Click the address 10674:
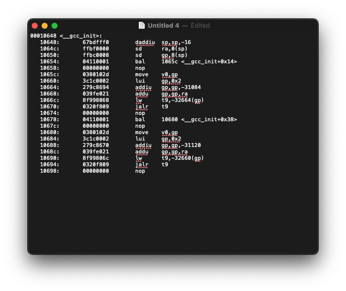Viewport: 346px width, 291px height. 50,113
